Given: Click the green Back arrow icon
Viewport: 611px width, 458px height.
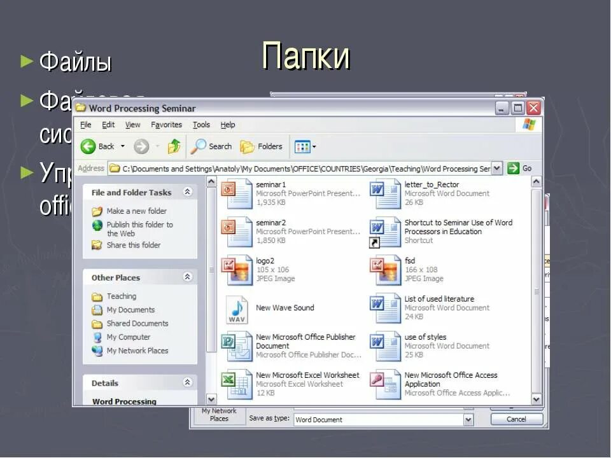Looking at the screenshot, I should [88, 147].
